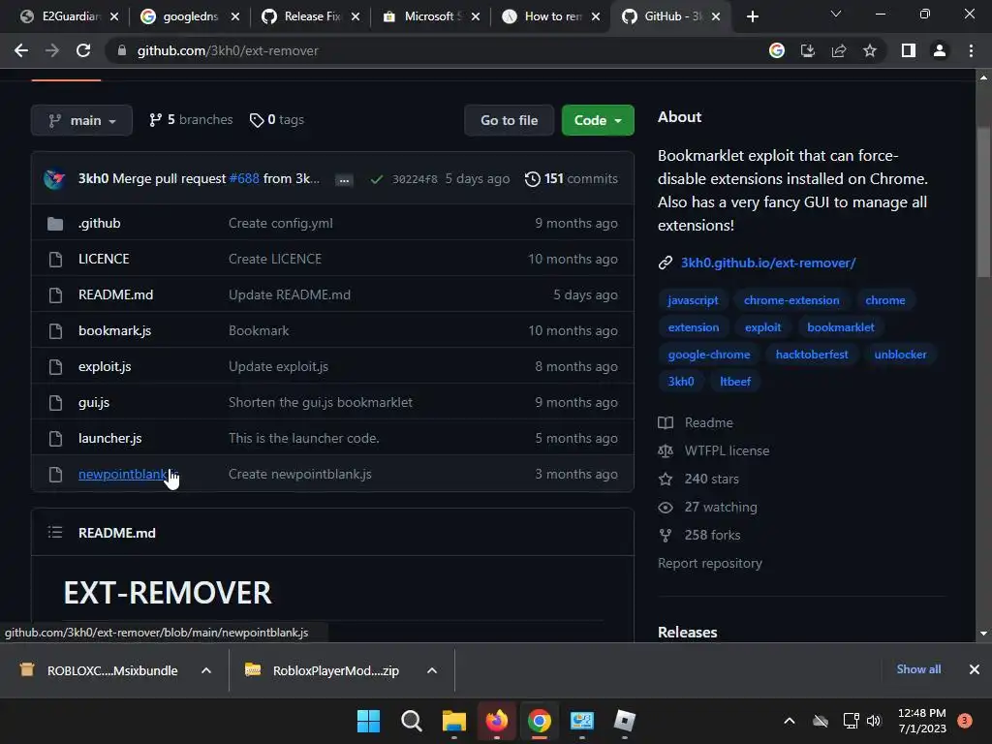This screenshot has height=744, width=992.
Task: Open the LICENCE file
Action: [104, 259]
